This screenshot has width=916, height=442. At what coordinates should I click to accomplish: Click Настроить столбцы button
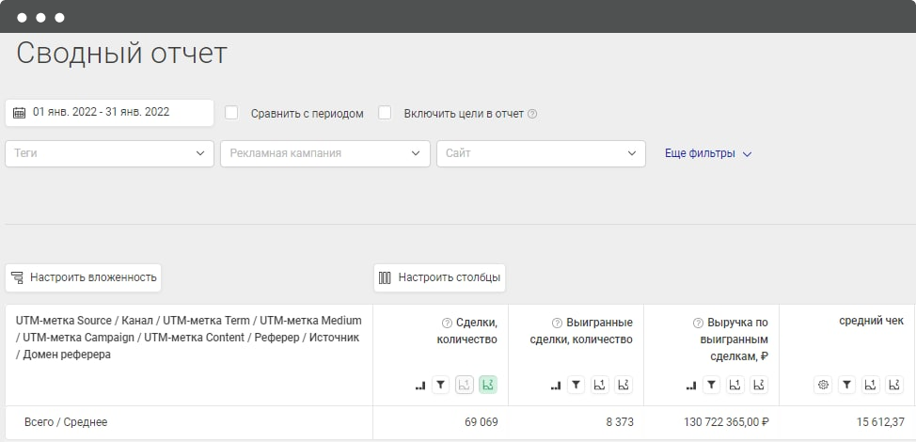(439, 278)
